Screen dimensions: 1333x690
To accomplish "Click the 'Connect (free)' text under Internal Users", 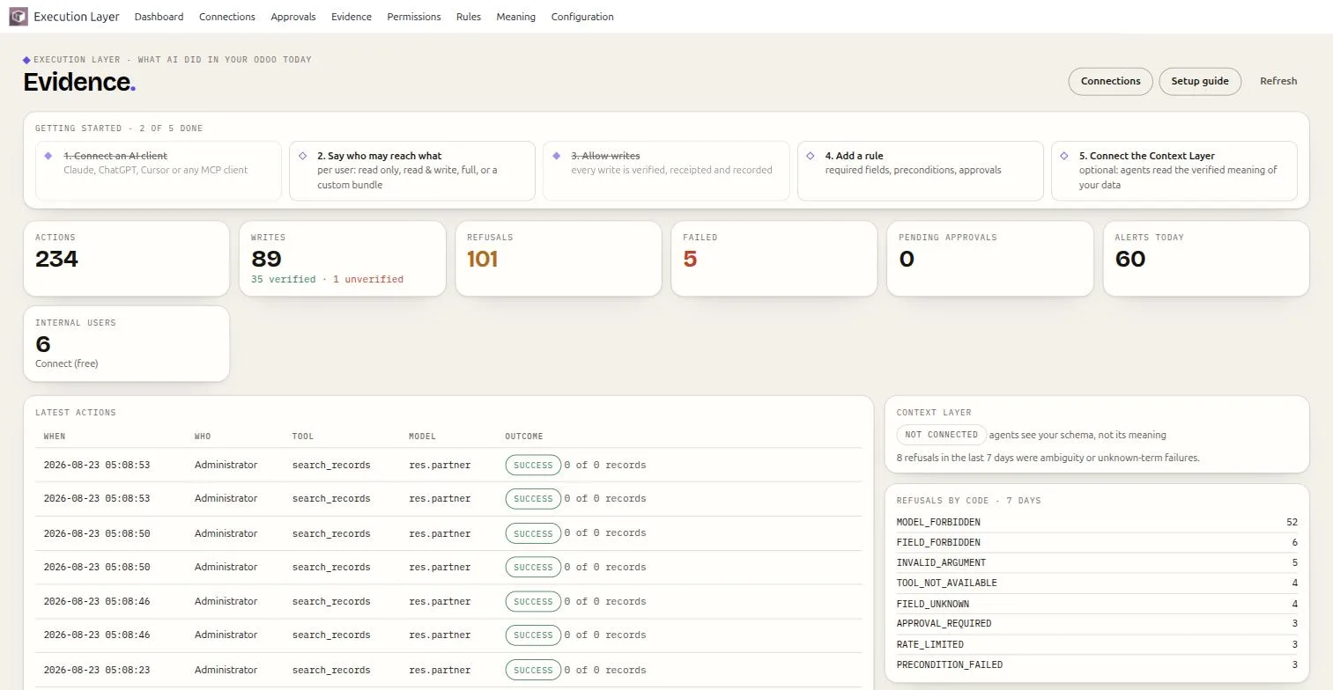I will pos(67,363).
